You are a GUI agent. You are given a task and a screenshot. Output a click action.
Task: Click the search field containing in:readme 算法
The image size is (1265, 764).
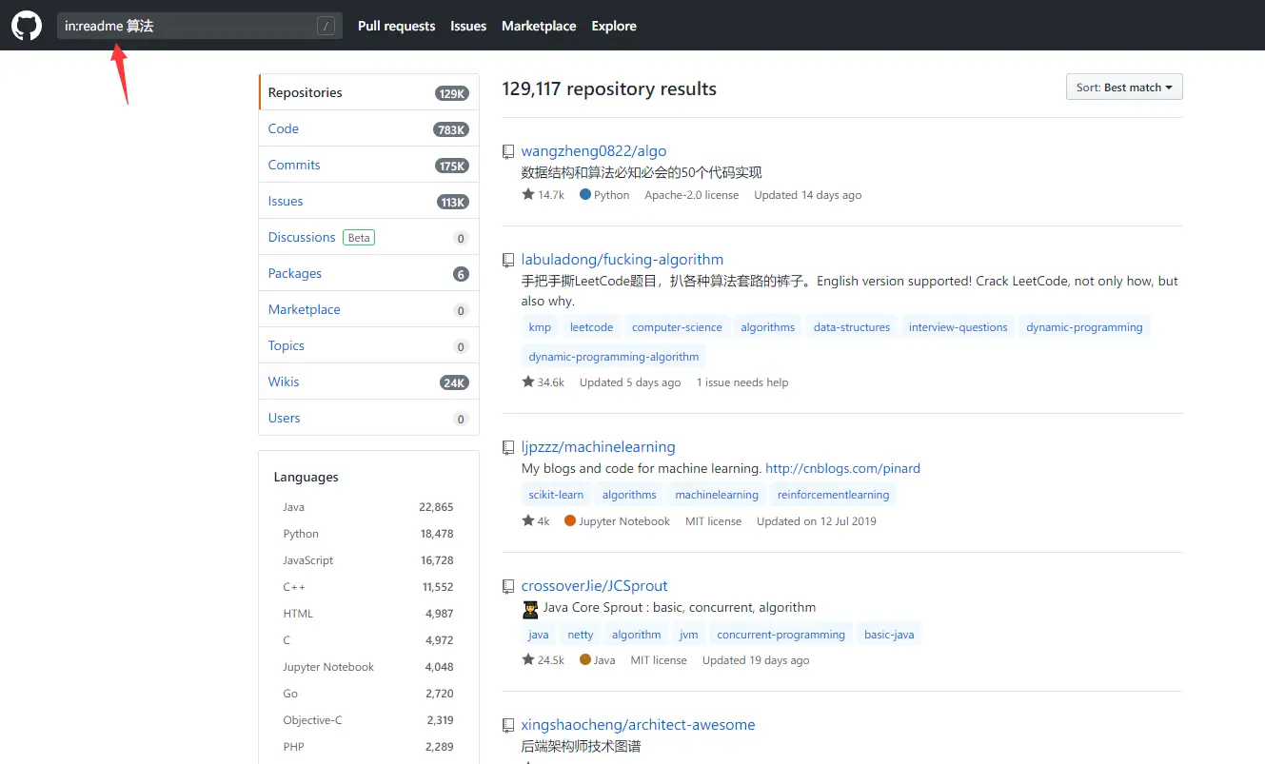point(200,26)
